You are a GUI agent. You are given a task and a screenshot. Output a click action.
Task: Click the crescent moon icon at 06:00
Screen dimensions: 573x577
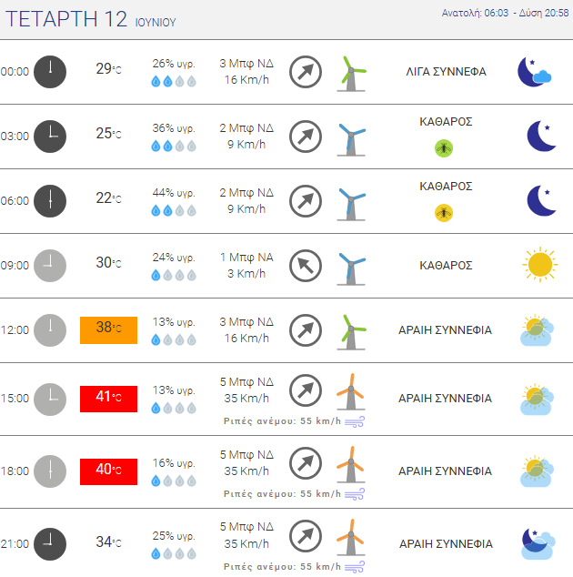click(x=542, y=200)
